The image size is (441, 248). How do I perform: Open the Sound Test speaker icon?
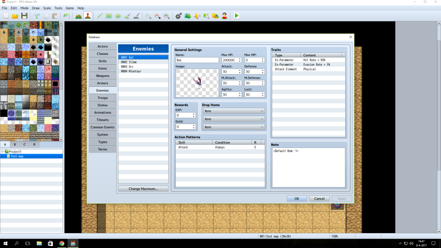197,16
